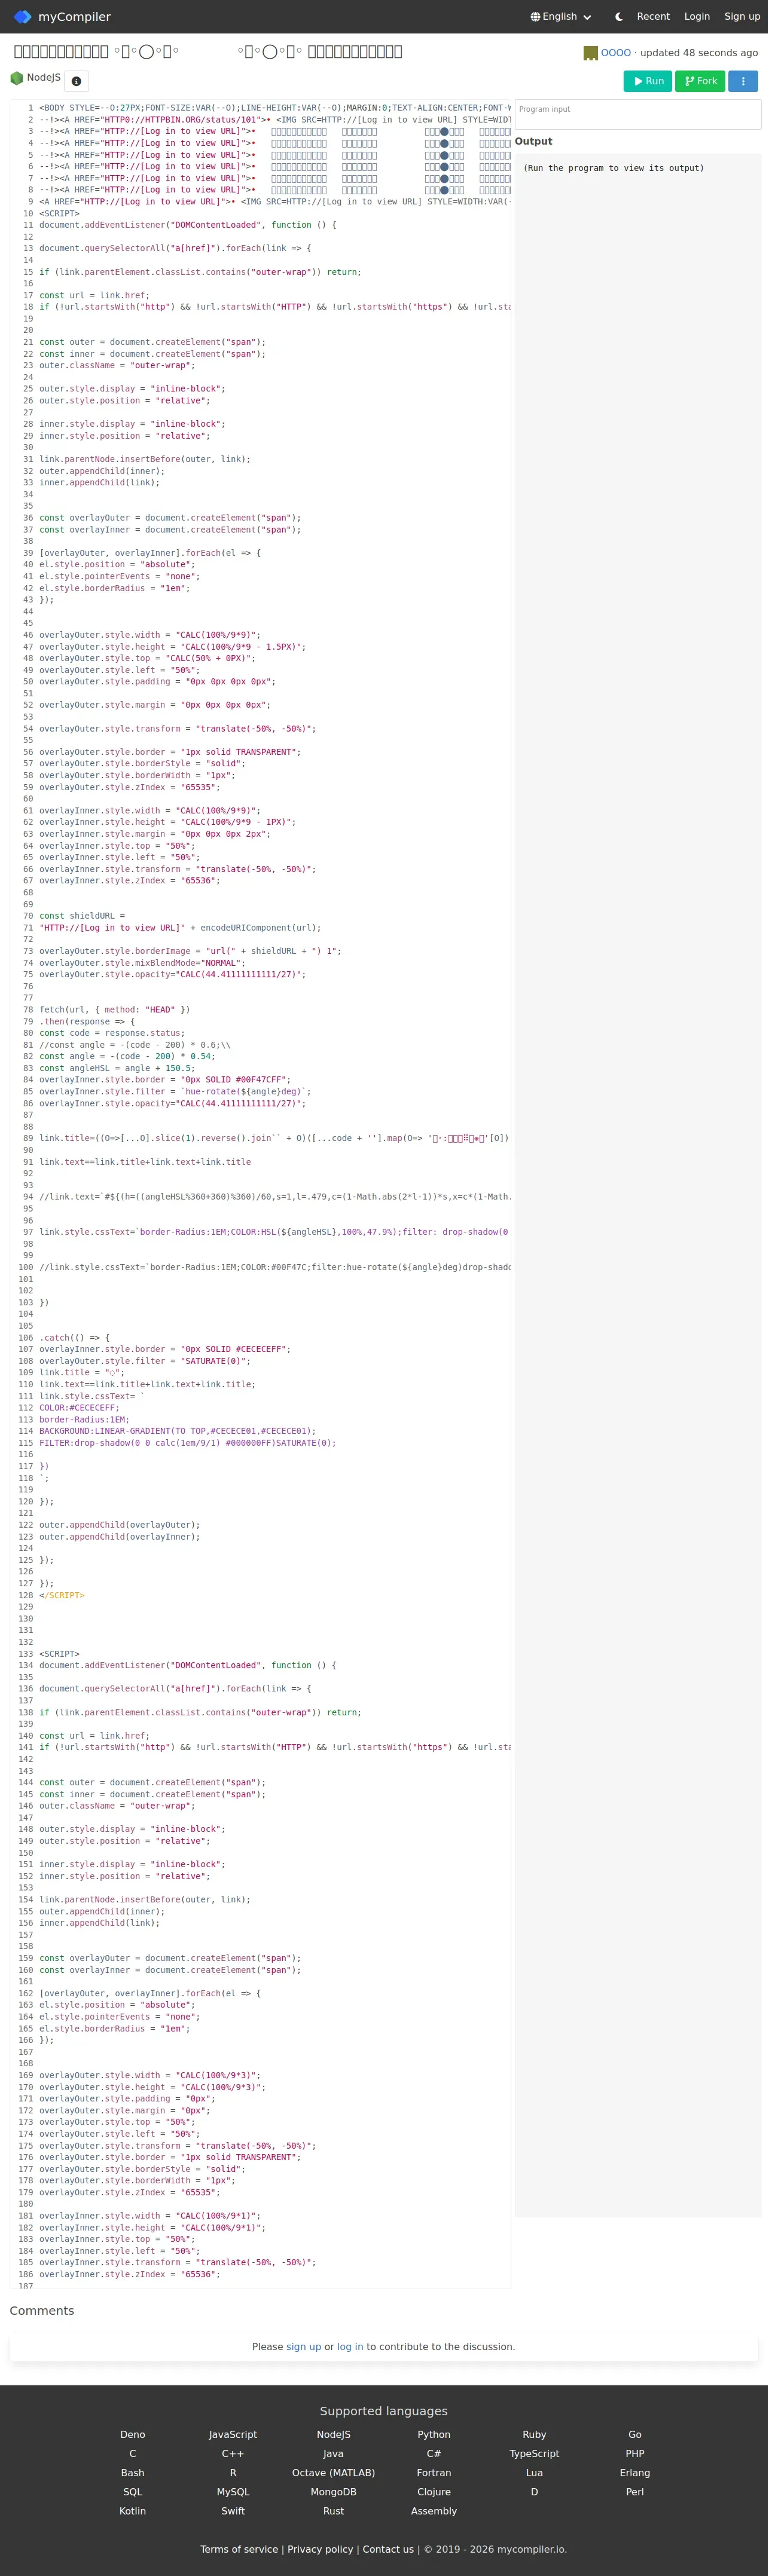Click line 128 closing /SCRIPT tag
Image resolution: width=769 pixels, height=2576 pixels.
(62, 1595)
